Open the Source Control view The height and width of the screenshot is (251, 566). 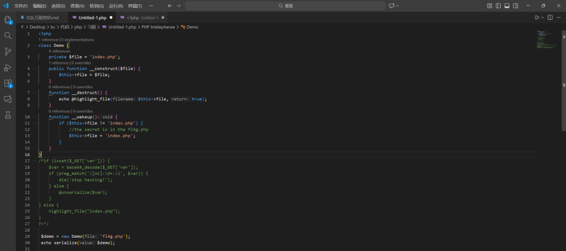coord(8,51)
